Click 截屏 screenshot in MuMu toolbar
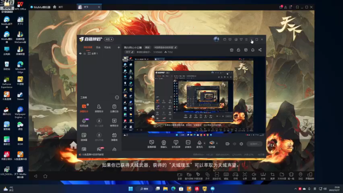343x193 pixels. [273, 176]
